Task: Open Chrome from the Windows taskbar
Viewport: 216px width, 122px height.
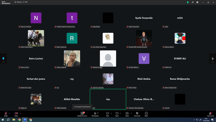Action: (x=19, y=120)
